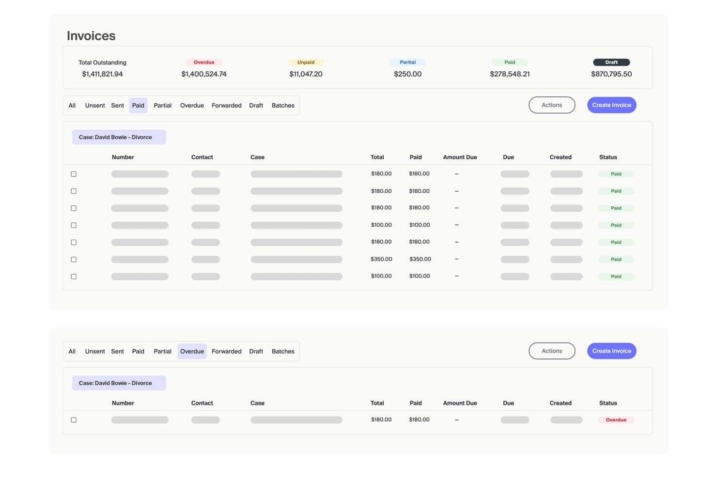Click $350.00 in the Paid column
This screenshot has width=717, height=478.
[420, 259]
